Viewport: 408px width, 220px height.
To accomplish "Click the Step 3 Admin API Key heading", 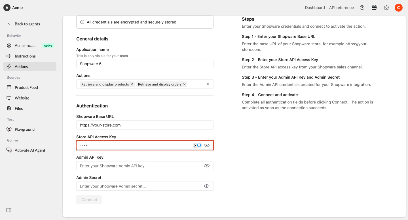I will [x=291, y=77].
